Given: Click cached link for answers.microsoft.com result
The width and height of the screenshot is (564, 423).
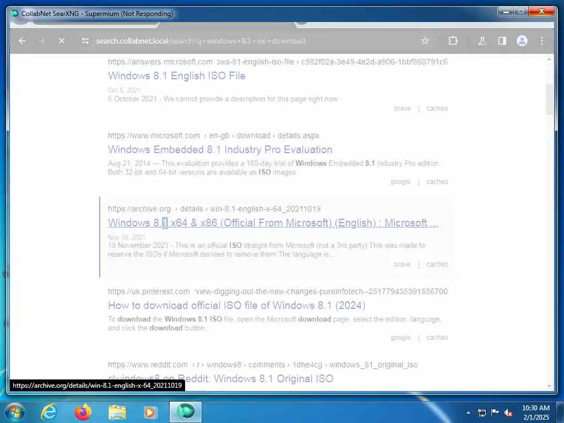Looking at the screenshot, I should (x=437, y=109).
